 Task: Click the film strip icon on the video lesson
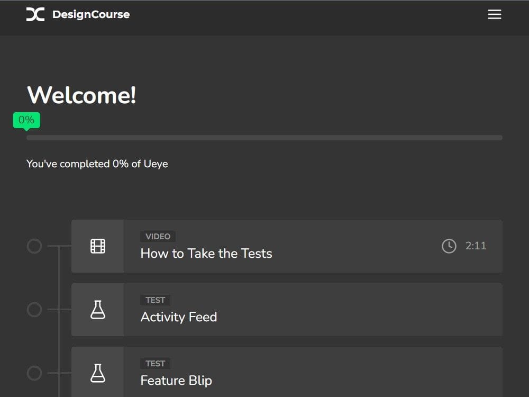(98, 246)
